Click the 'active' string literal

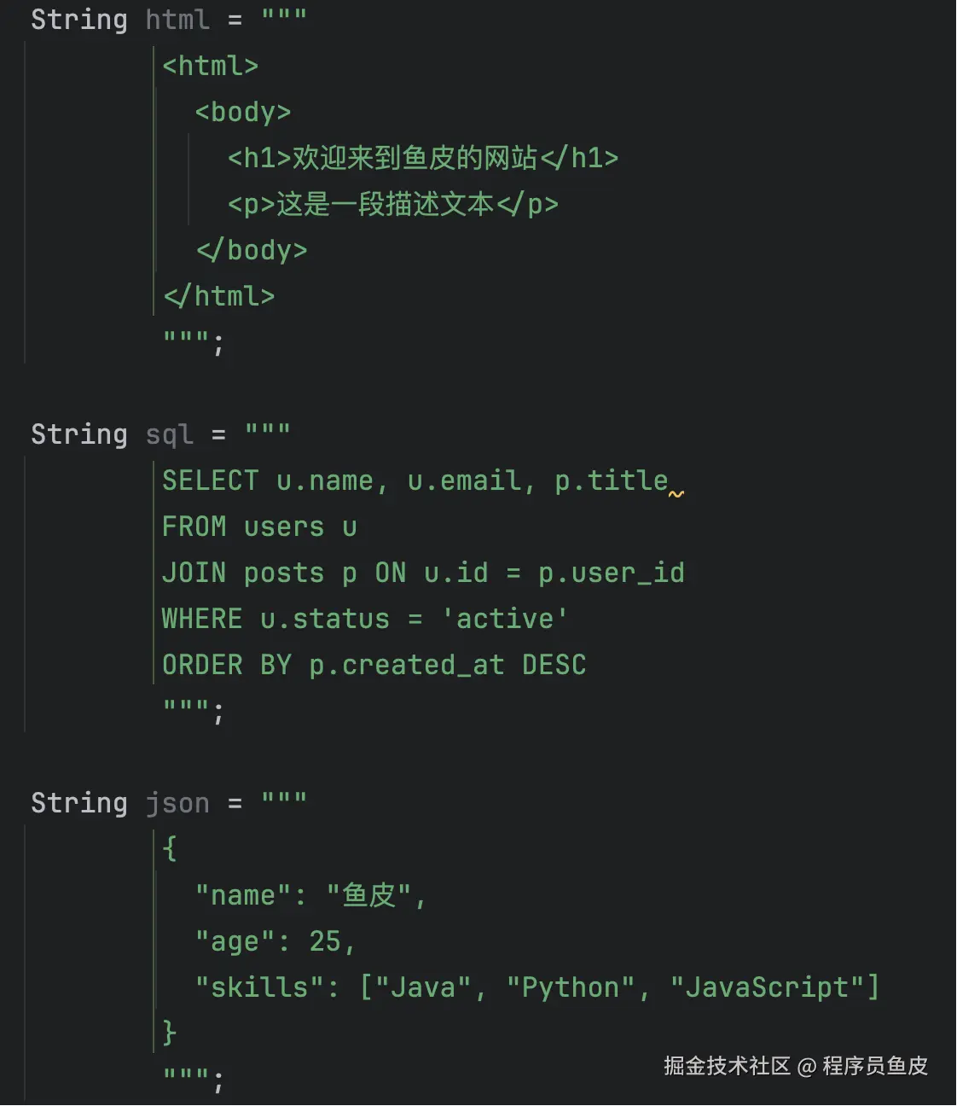[x=505, y=619]
